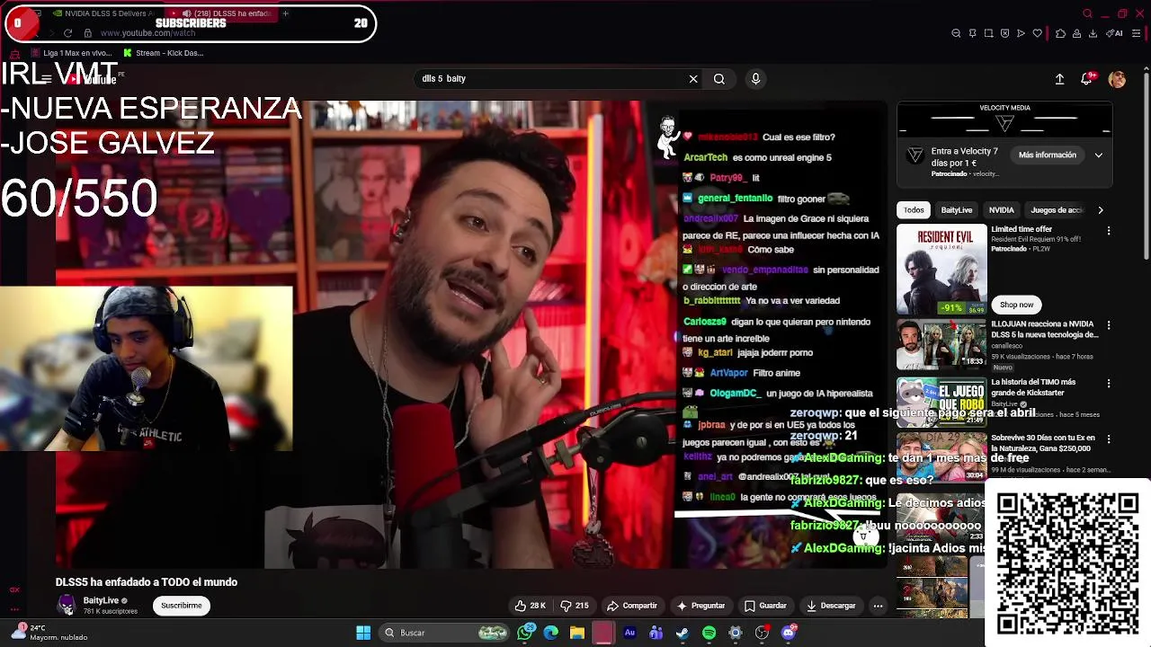Screen dimensions: 1151x647
Task: Open File Explorer from the taskbar
Action: point(577,633)
